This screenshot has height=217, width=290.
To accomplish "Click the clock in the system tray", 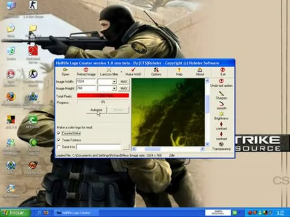I will point(281,213).
